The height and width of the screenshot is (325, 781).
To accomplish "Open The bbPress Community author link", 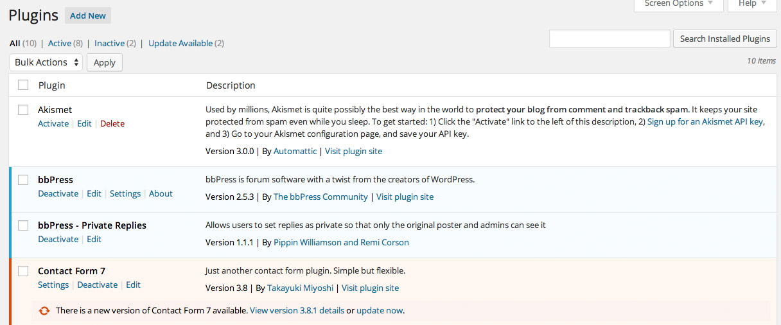I will (x=320, y=197).
